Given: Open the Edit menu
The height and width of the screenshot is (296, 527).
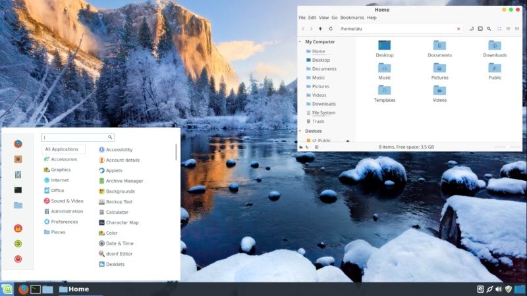Looking at the screenshot, I should click(312, 18).
